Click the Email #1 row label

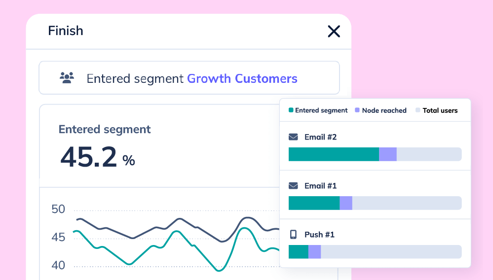click(x=320, y=186)
